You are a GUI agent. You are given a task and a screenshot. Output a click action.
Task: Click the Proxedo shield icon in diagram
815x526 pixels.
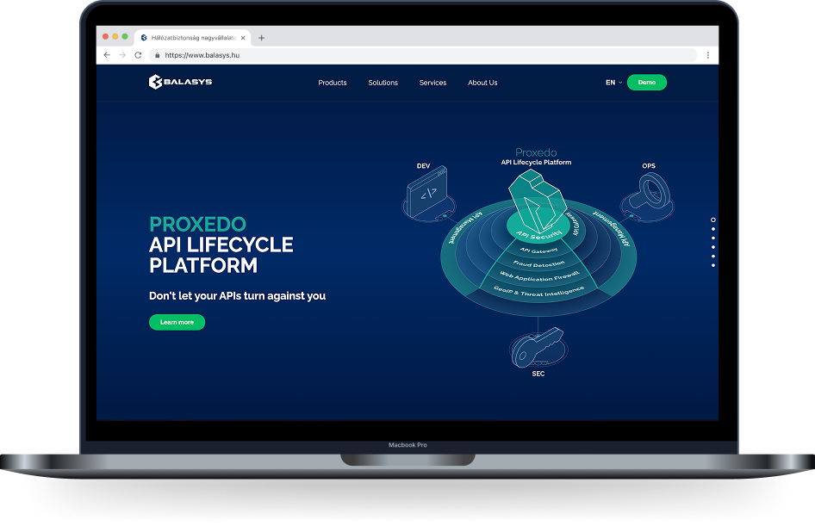[537, 201]
